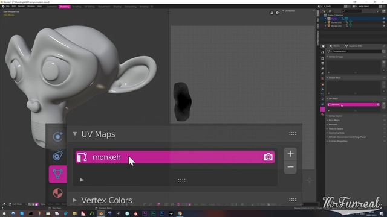Open the Material tab in right Properties panel
The width and height of the screenshot is (387, 217).
(322, 114)
